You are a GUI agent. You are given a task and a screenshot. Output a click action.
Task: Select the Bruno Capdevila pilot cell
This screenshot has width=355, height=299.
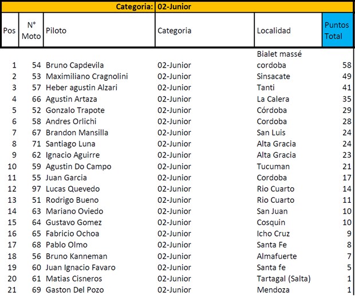point(74,65)
